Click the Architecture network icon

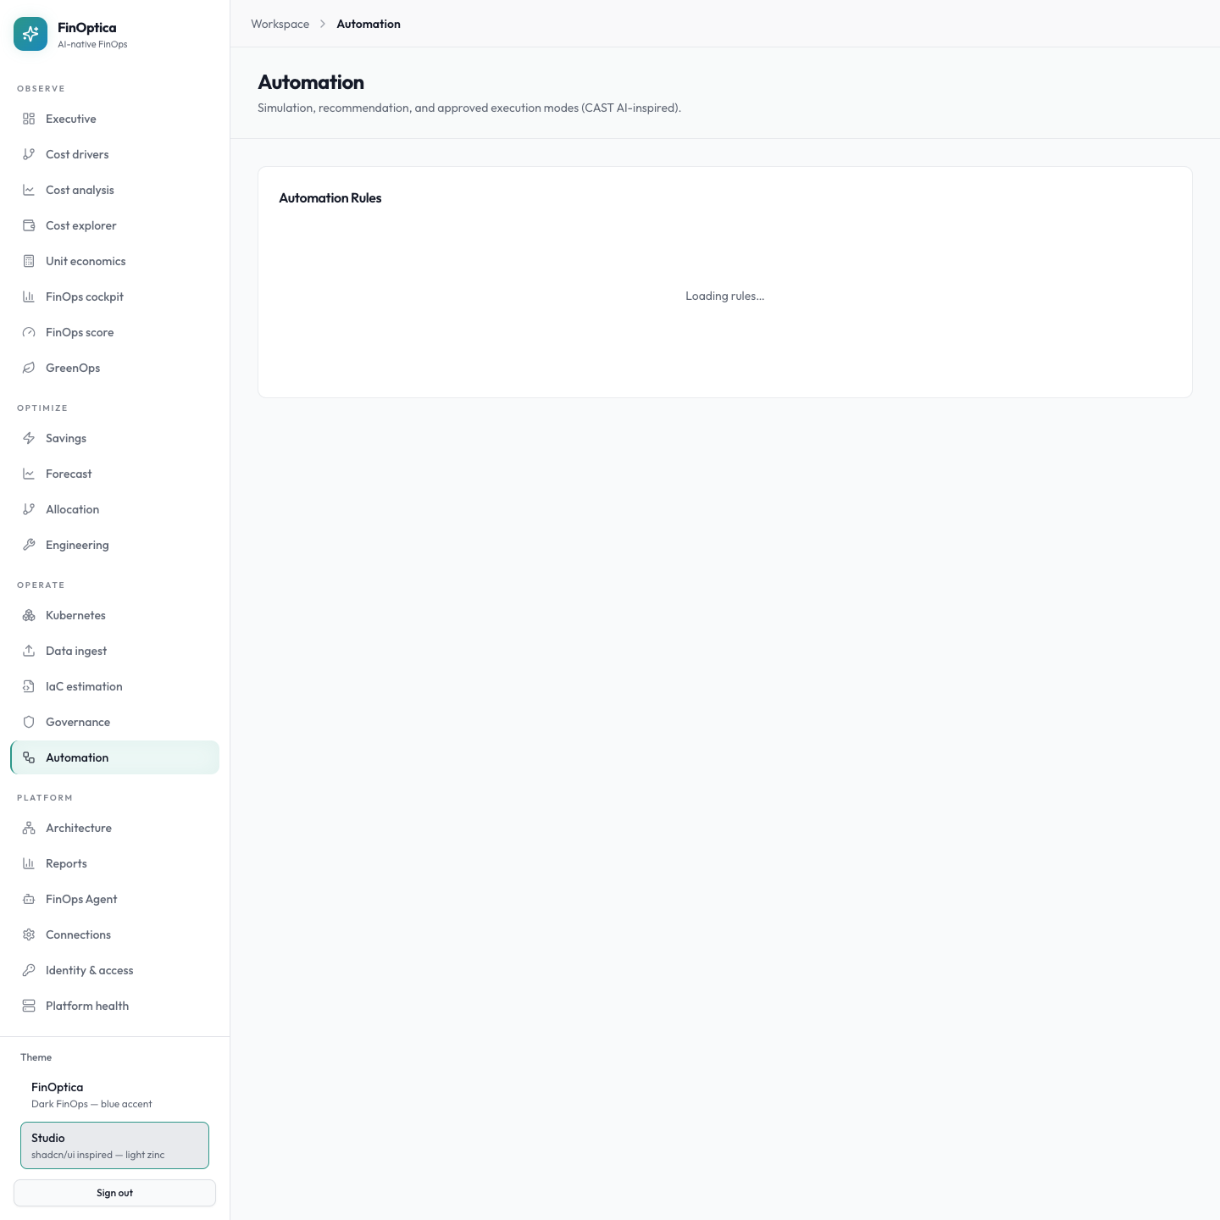point(29,828)
